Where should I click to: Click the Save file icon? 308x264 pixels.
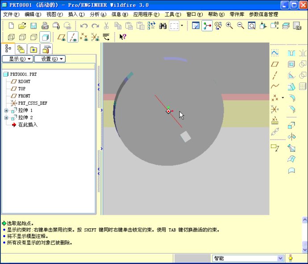[33, 26]
